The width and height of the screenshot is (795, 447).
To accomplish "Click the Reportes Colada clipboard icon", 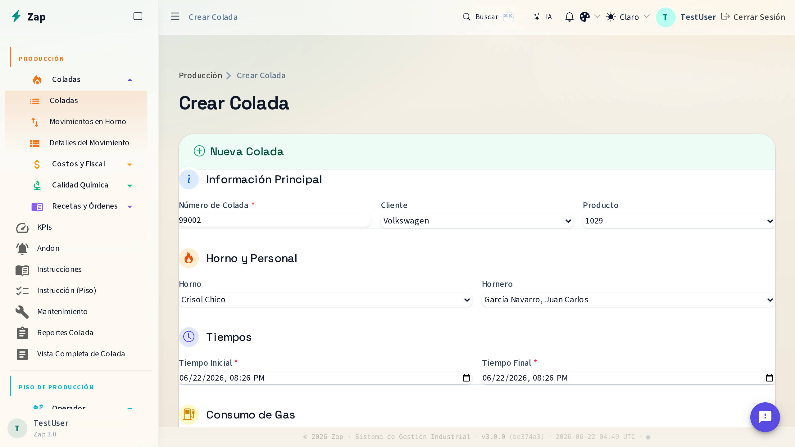I will 22,333.
